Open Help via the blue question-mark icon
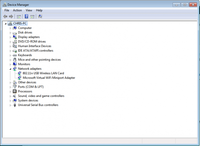This screenshot has width=200, height=146. tap(26, 16)
